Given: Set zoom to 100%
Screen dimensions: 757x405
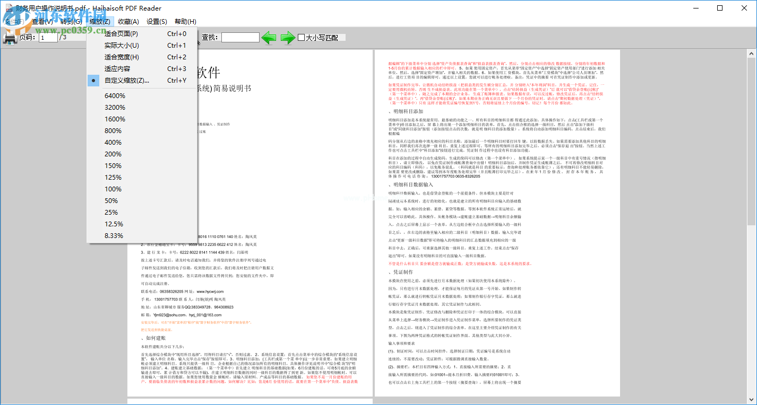Looking at the screenshot, I should coord(142,189).
